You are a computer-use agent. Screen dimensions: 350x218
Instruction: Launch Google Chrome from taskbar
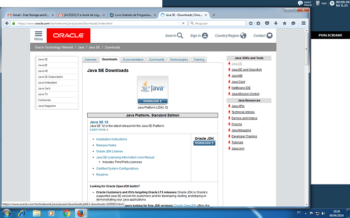tap(66, 213)
